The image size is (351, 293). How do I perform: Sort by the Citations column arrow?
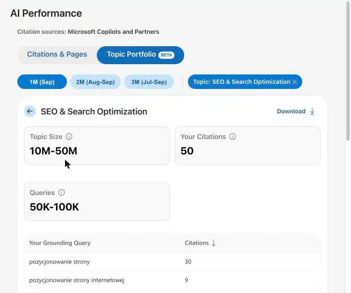(214, 243)
